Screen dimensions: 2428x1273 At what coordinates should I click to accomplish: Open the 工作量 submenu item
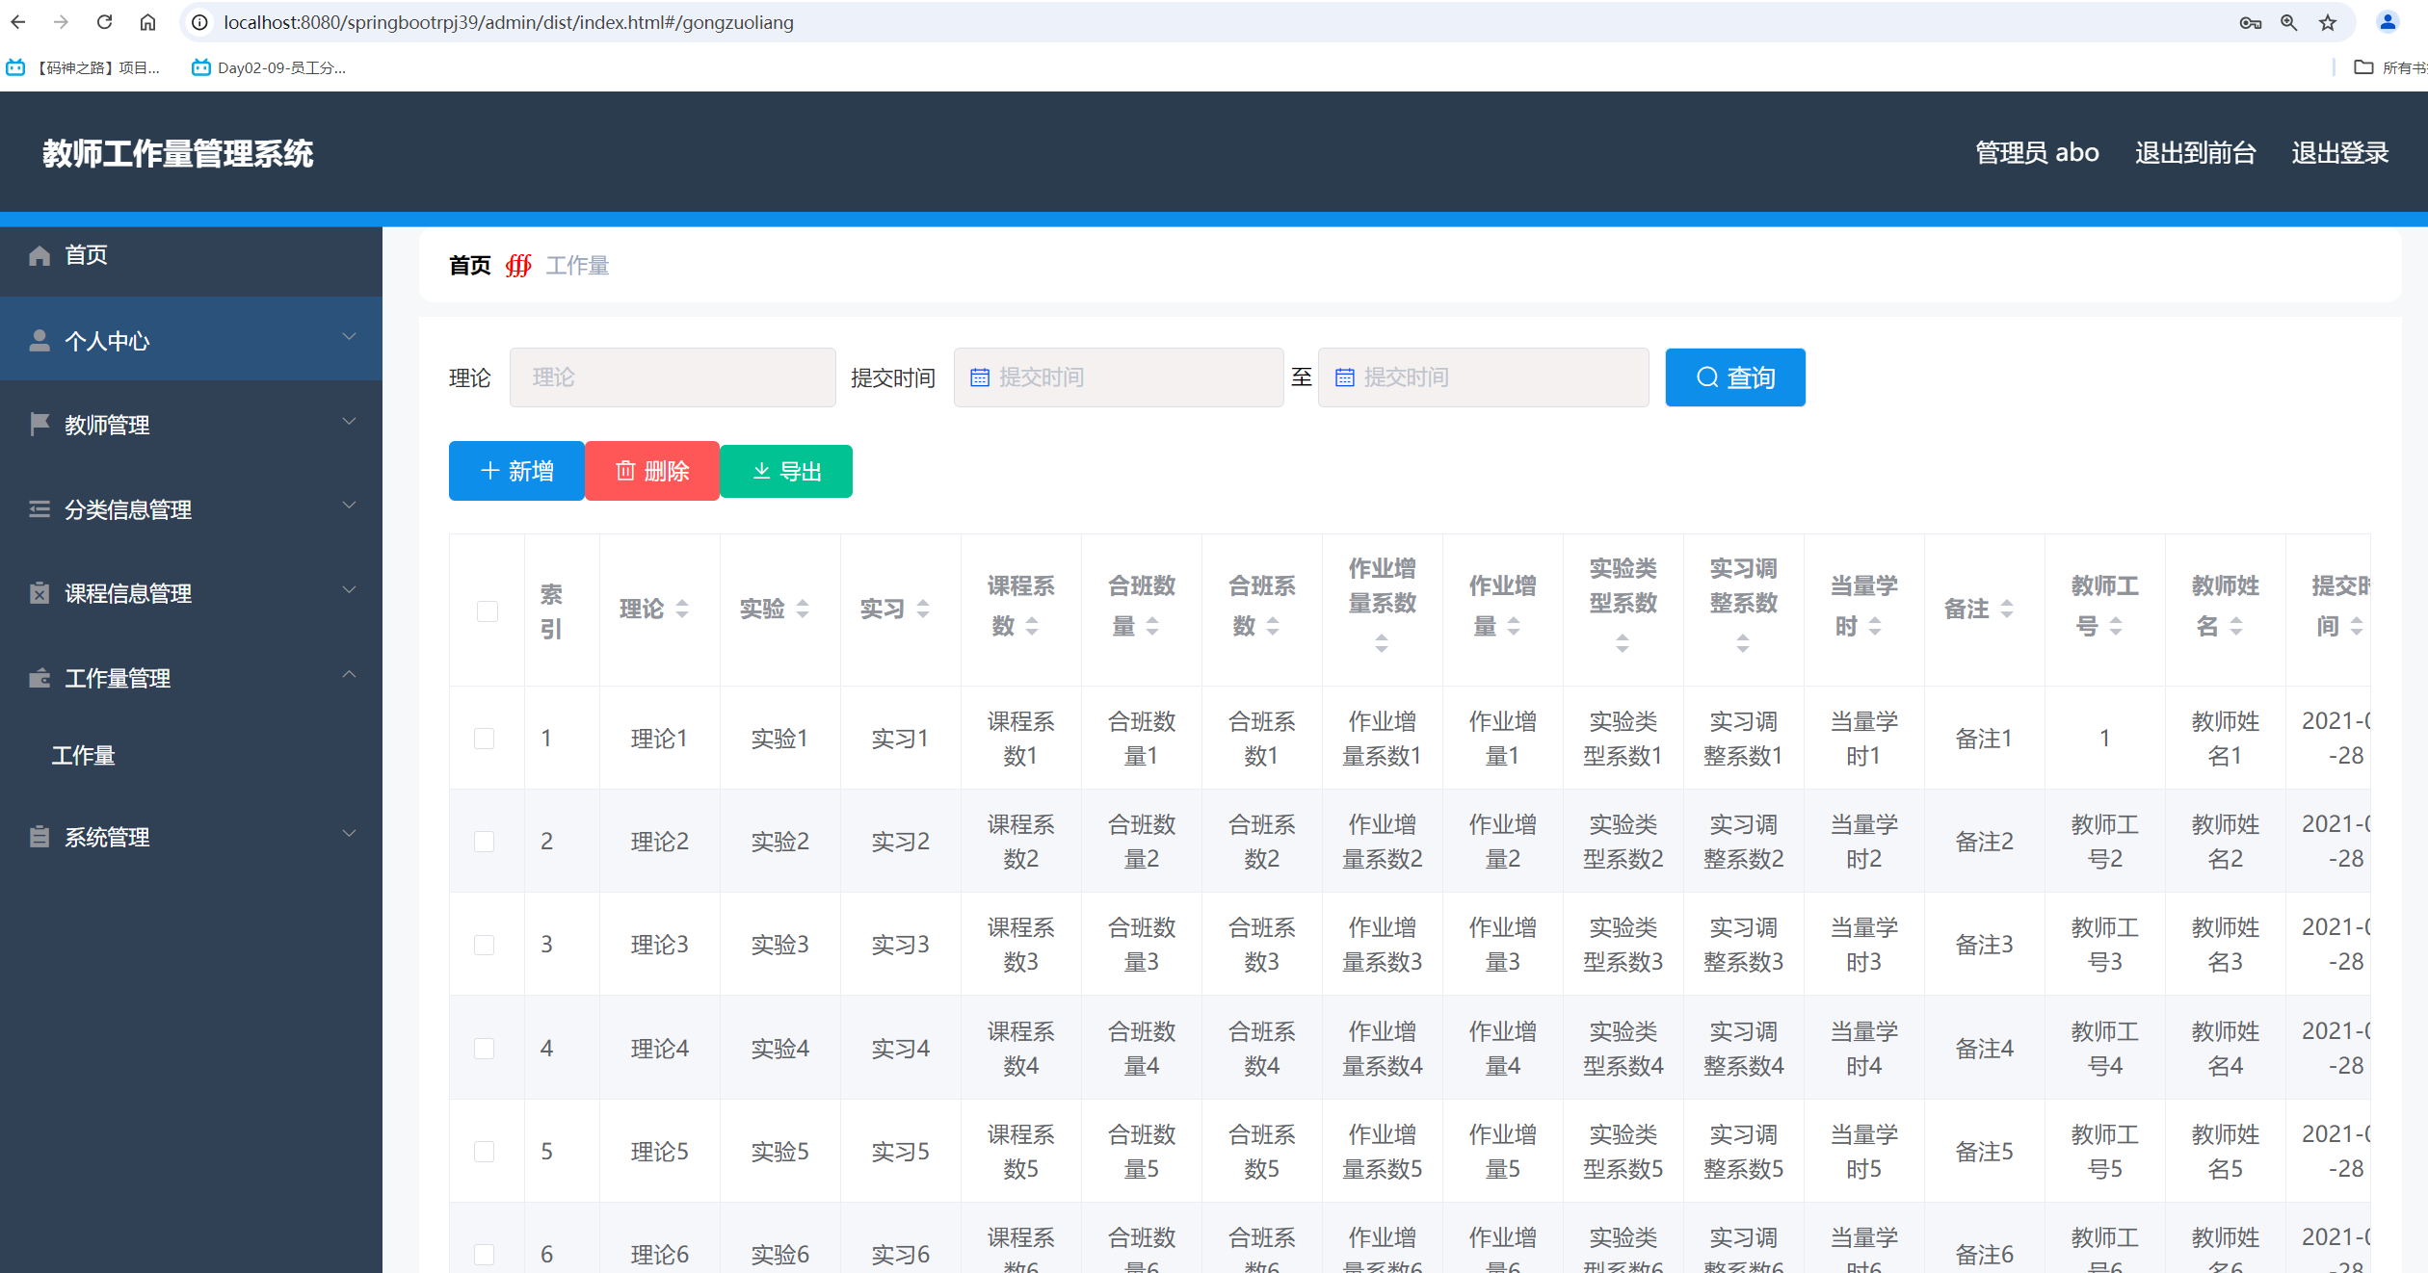click(x=84, y=756)
